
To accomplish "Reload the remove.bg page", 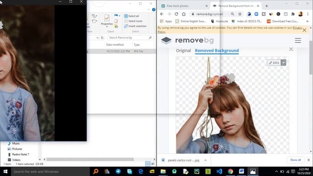I will tap(176, 14).
